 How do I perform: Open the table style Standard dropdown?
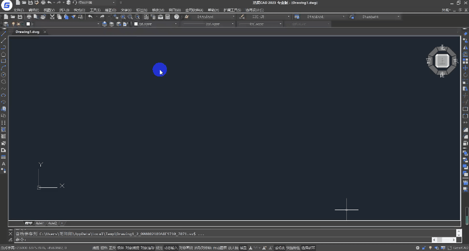pos(323,17)
